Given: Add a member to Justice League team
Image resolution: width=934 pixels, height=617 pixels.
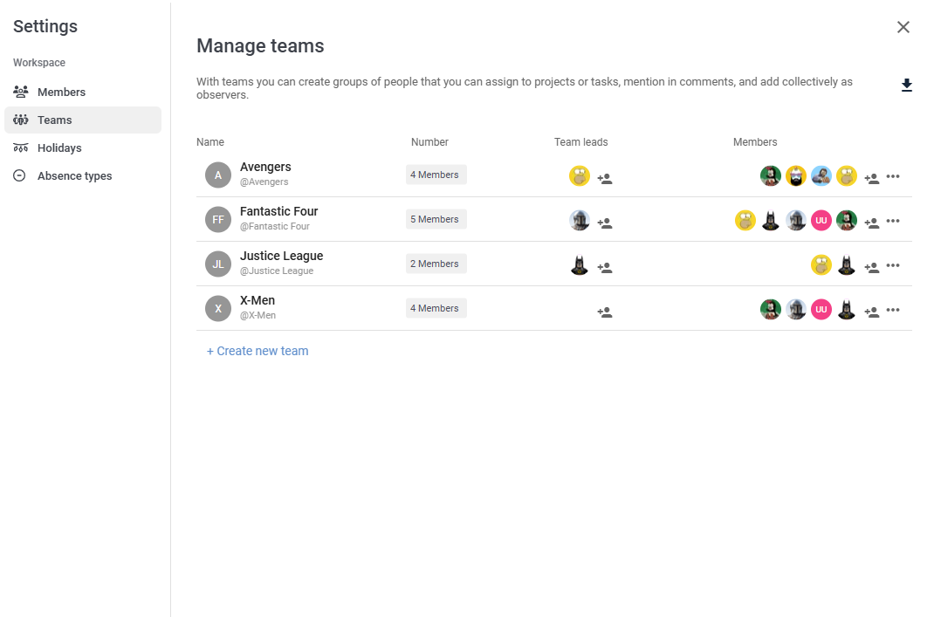Looking at the screenshot, I should click(x=871, y=267).
